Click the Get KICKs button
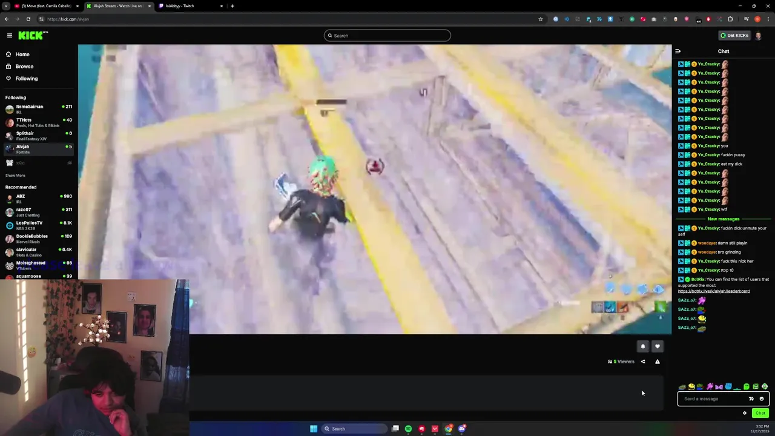The height and width of the screenshot is (436, 775). click(x=734, y=35)
